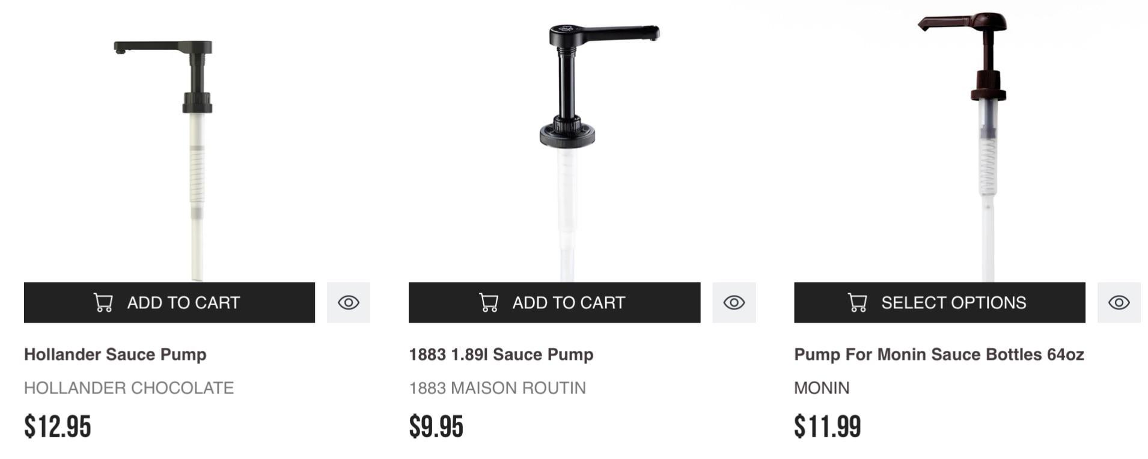Open quick view for Hollander Sauce Pump
The width and height of the screenshot is (1148, 459).
348,302
